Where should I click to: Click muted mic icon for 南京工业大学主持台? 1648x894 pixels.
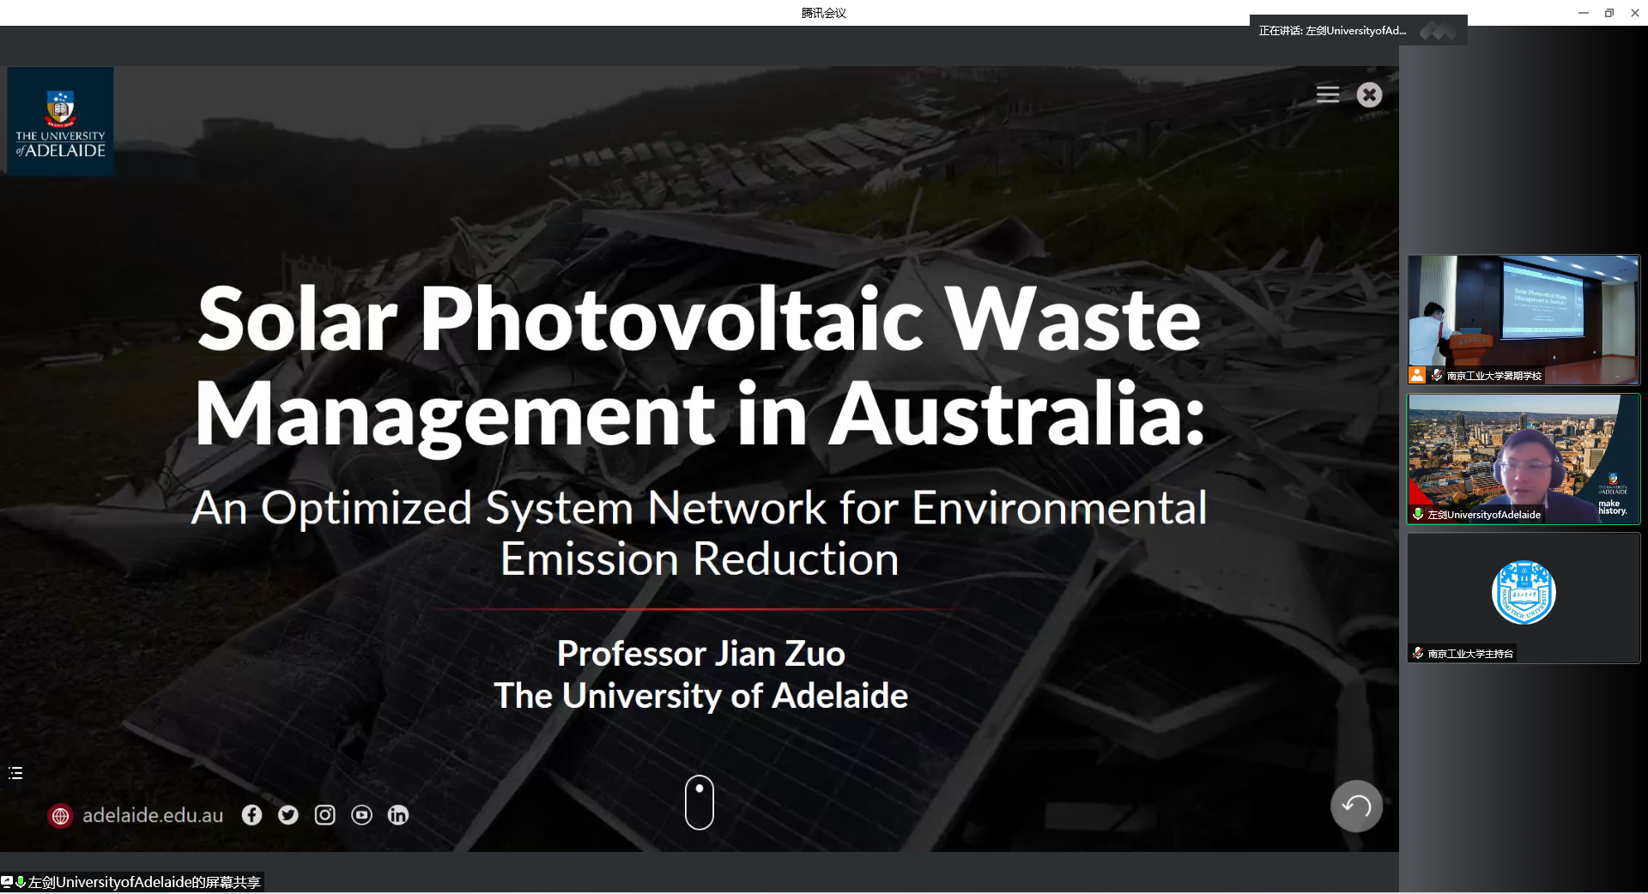coord(1418,654)
